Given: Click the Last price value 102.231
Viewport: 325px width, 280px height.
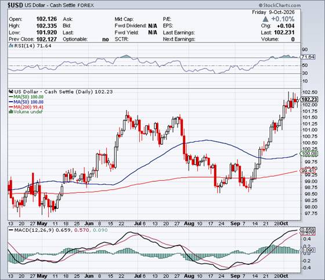Looking at the screenshot, I should (x=284, y=33).
